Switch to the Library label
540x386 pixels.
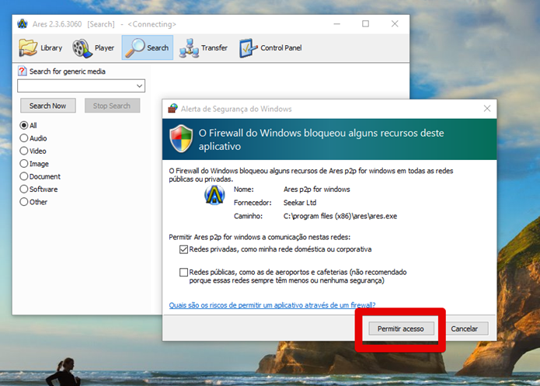(51, 48)
